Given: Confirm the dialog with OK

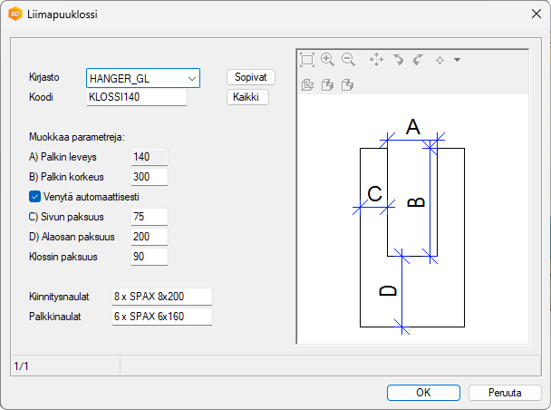Looking at the screenshot, I should [x=423, y=393].
